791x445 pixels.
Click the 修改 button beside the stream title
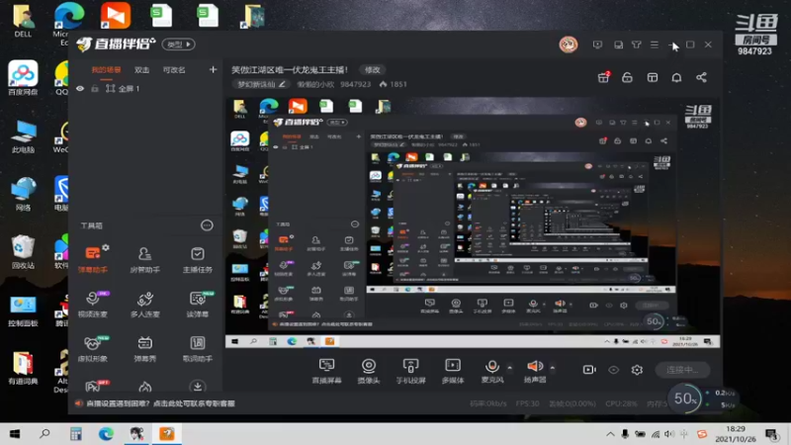373,69
